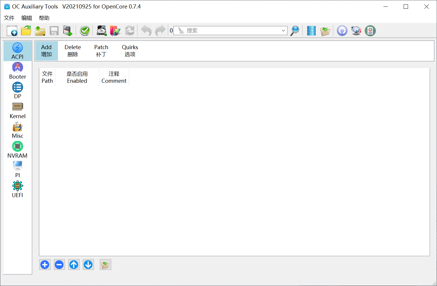
Task: Go to the Booter section
Action: pos(18,71)
